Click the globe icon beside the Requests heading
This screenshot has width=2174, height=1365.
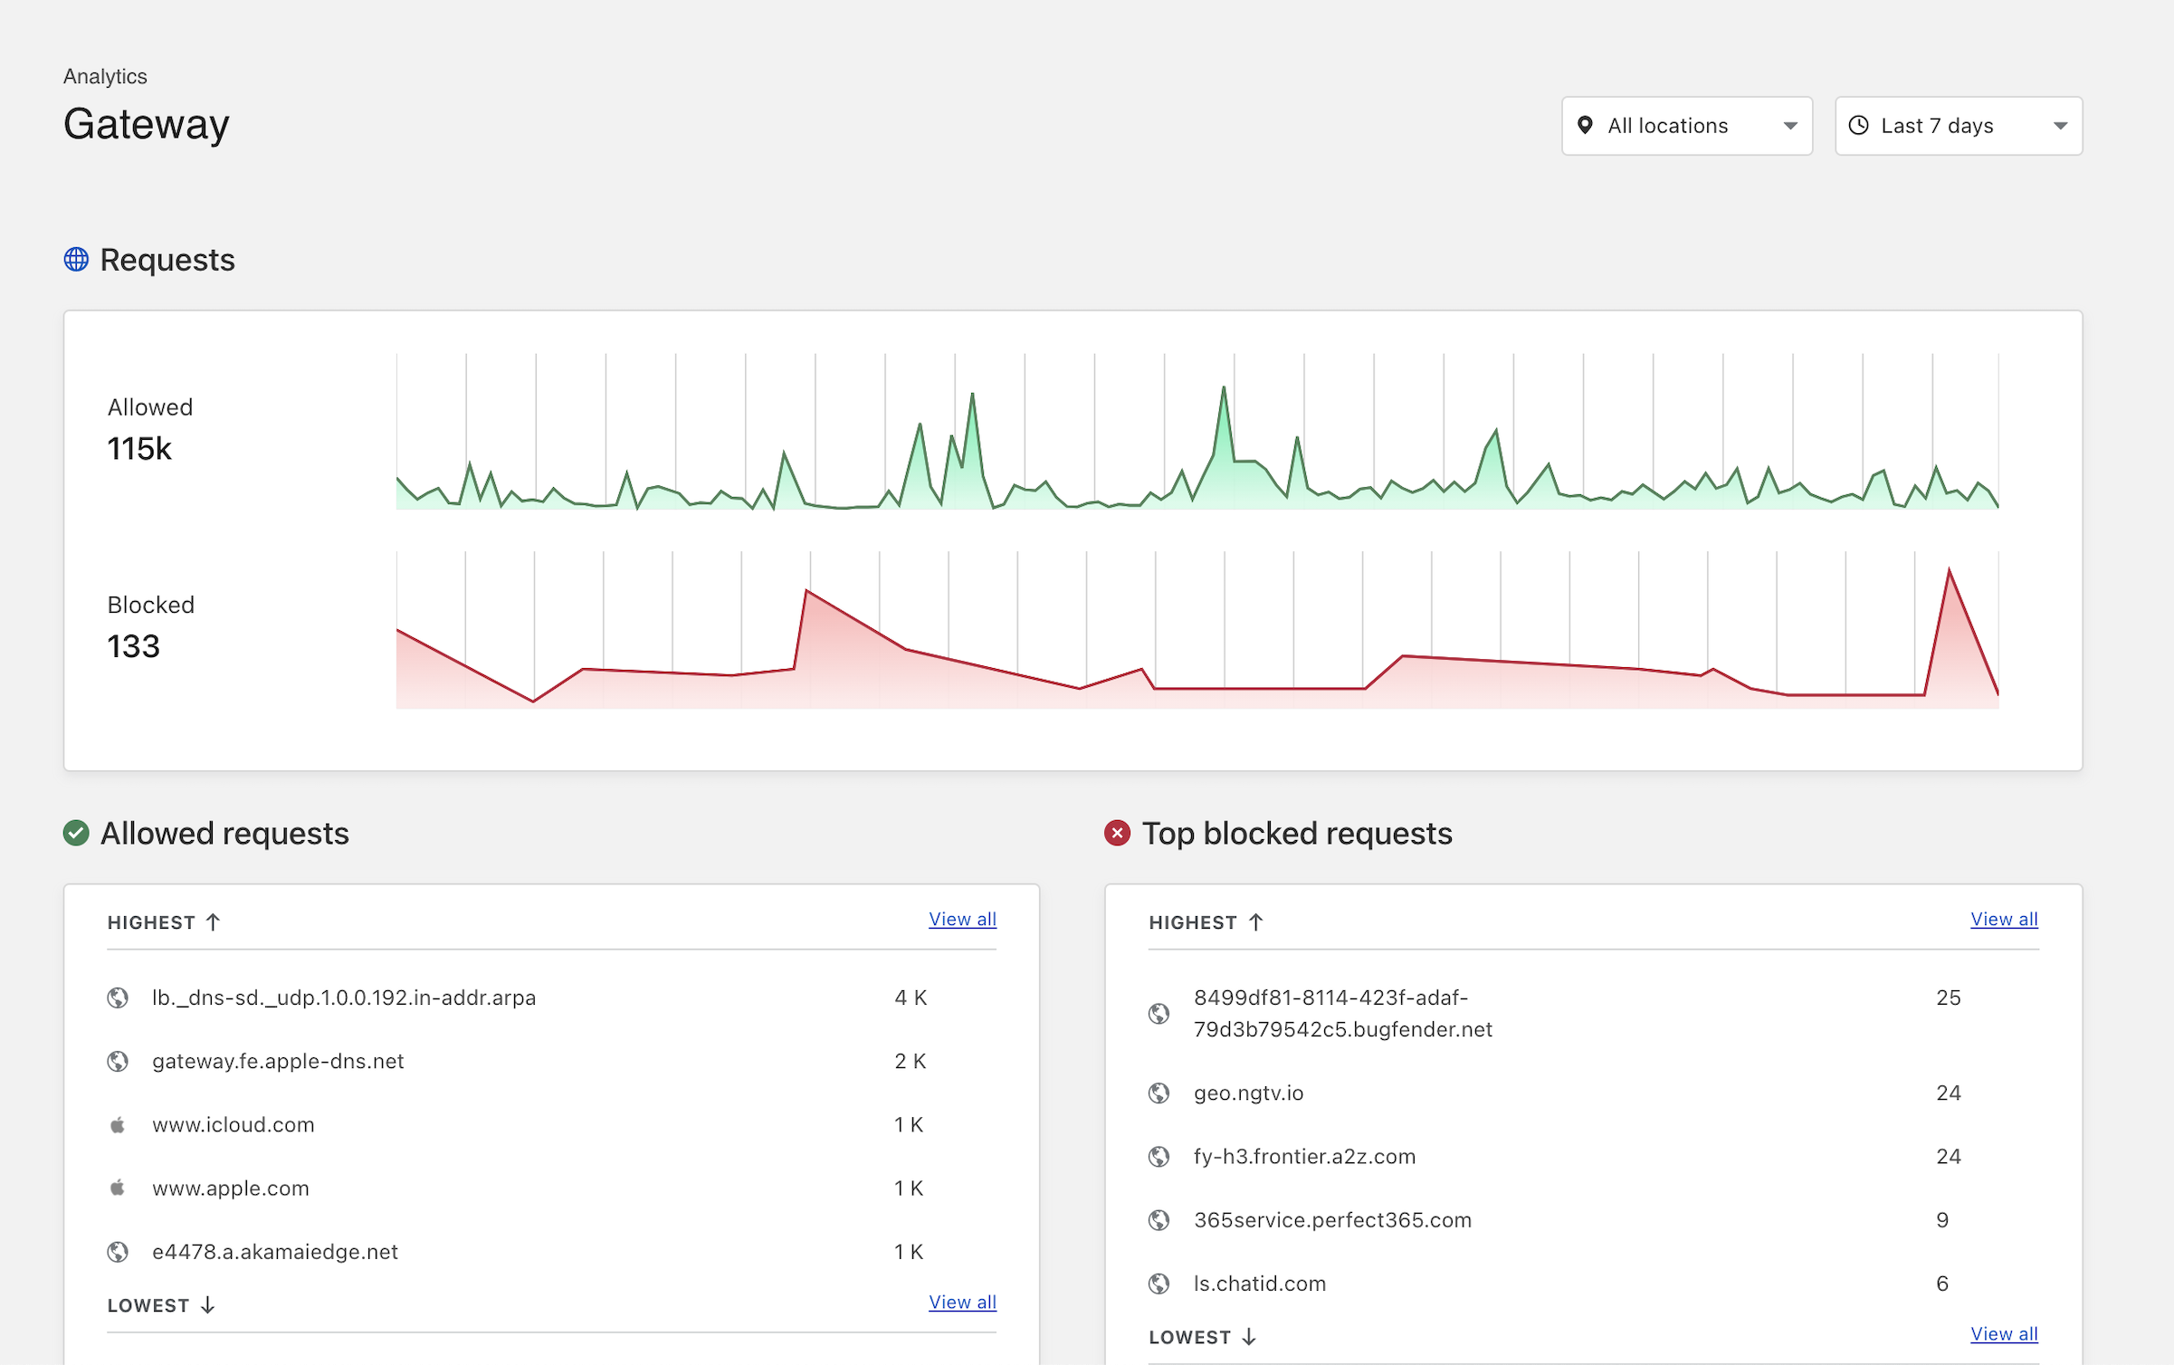pyautogui.click(x=76, y=259)
